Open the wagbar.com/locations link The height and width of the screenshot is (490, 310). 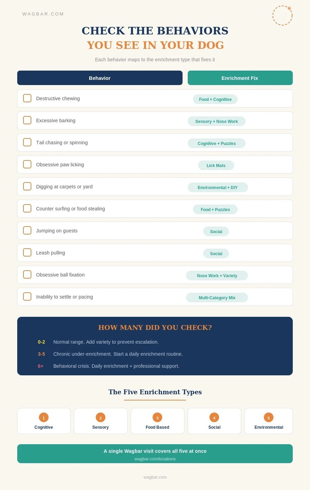[x=155, y=459]
